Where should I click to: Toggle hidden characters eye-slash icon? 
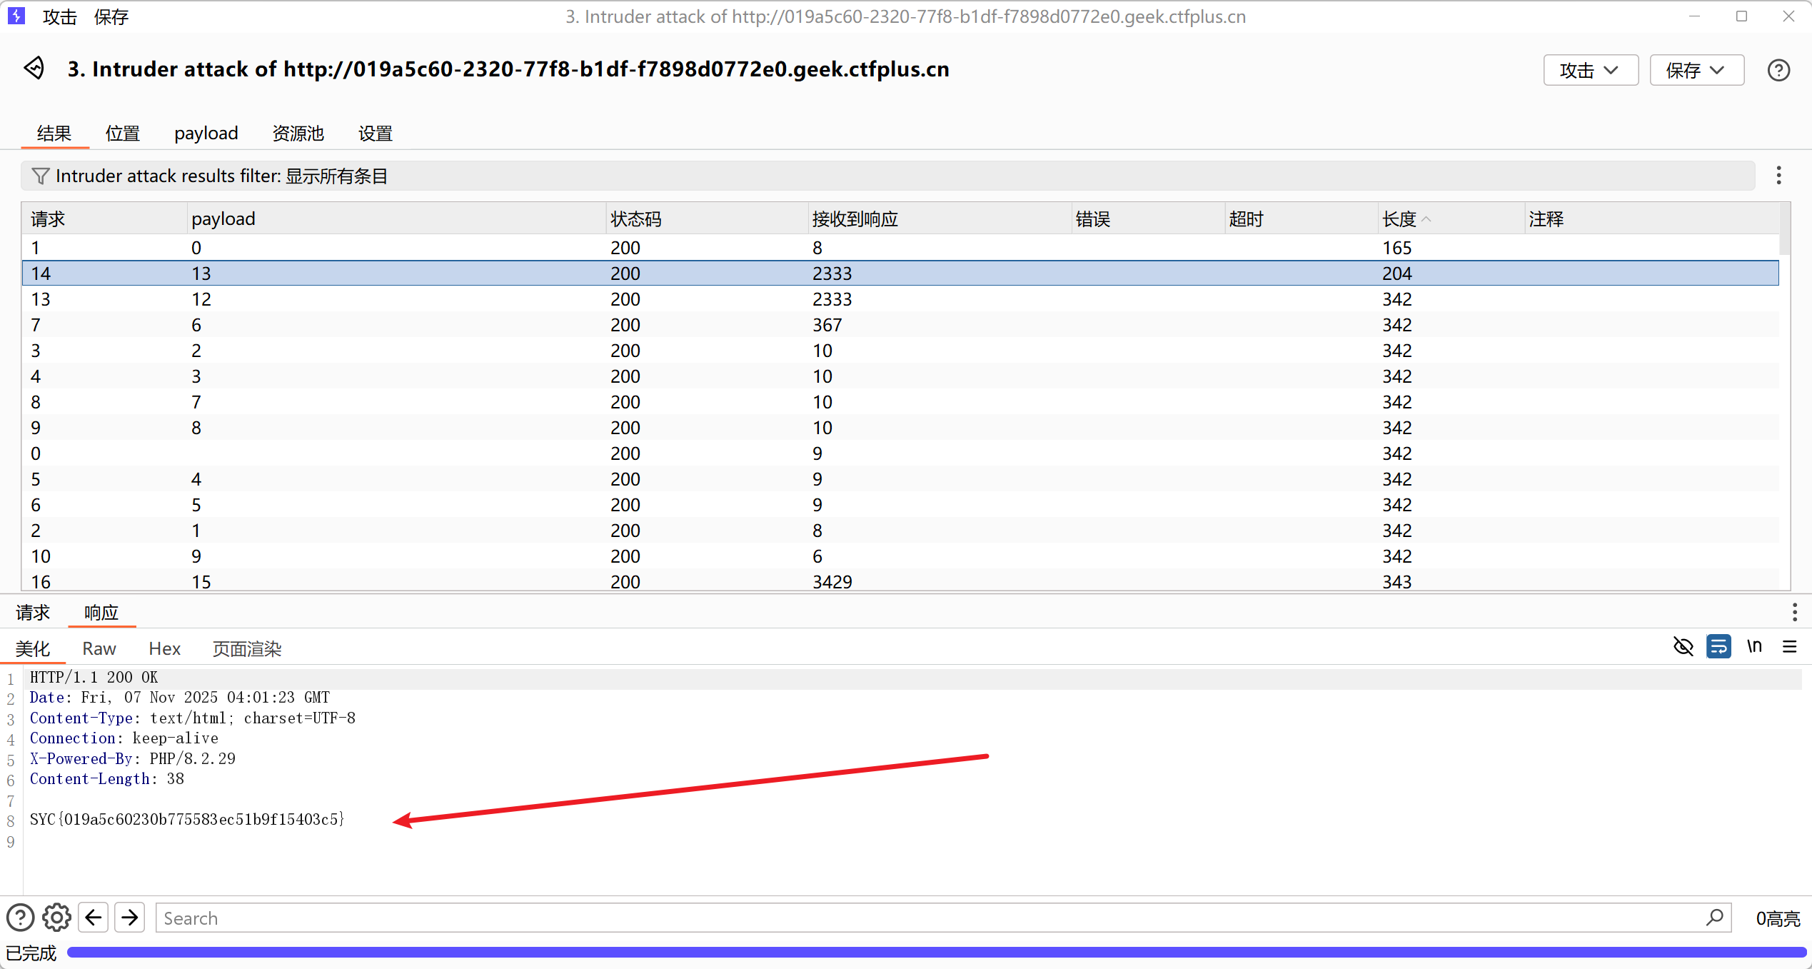click(1683, 647)
